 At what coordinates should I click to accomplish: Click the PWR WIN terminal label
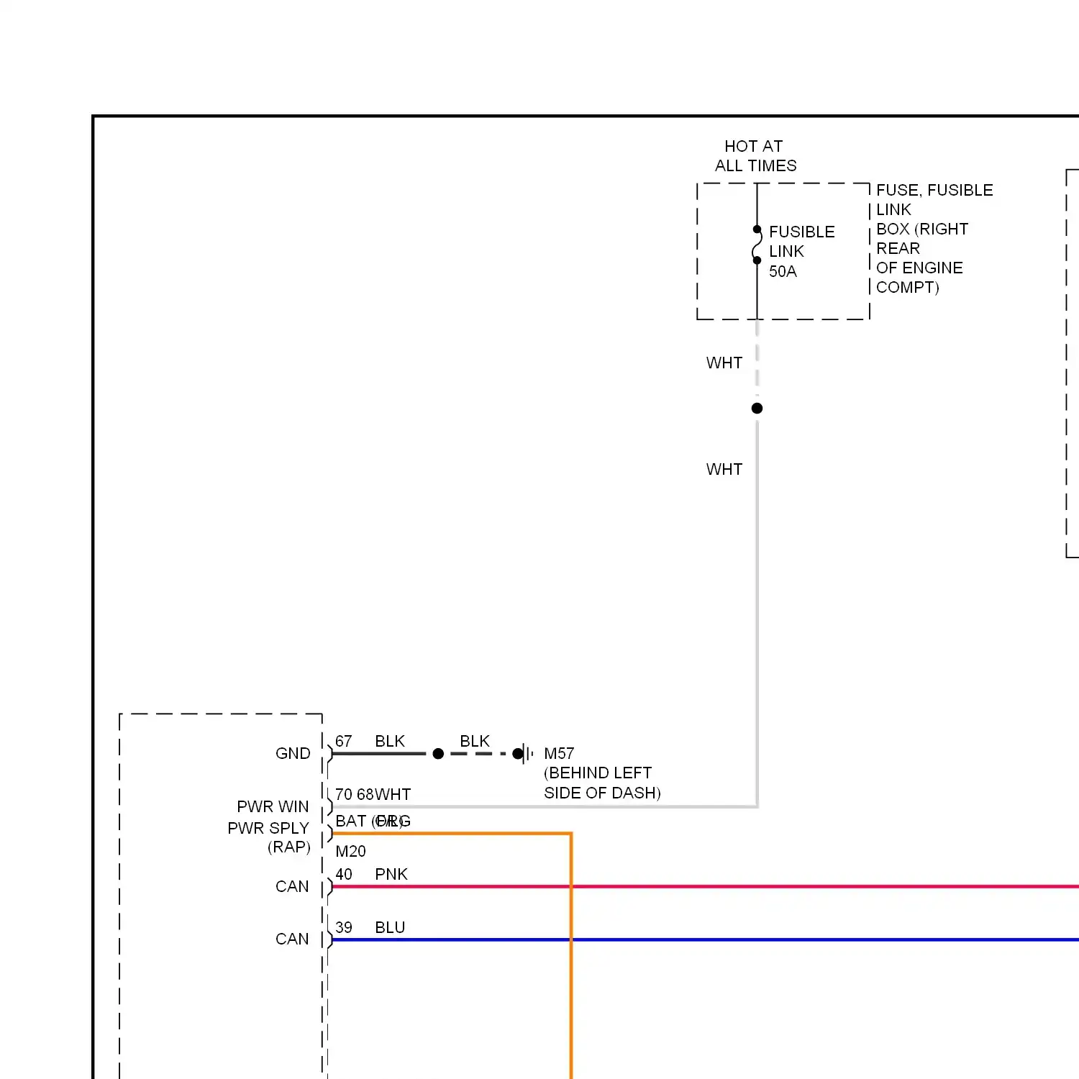[273, 806]
